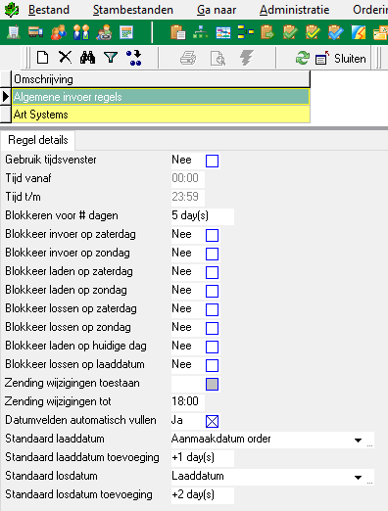Click the clipboard with document icon

point(178,32)
